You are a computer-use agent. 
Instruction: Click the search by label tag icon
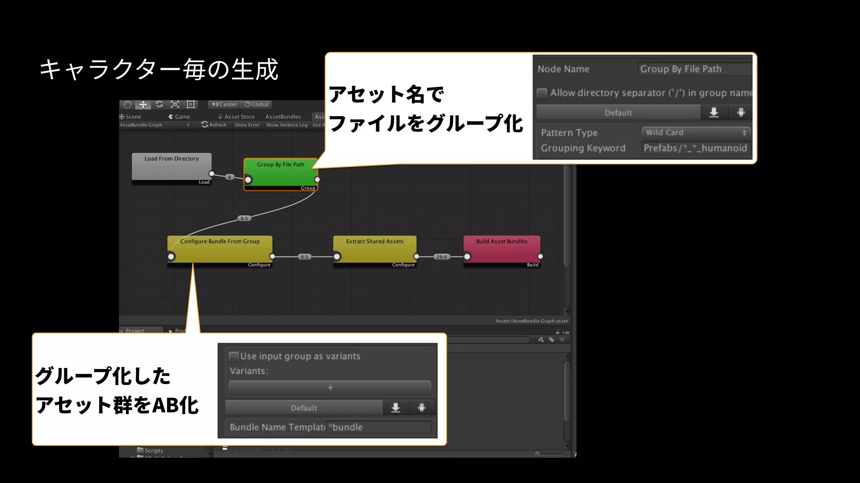pyautogui.click(x=551, y=340)
